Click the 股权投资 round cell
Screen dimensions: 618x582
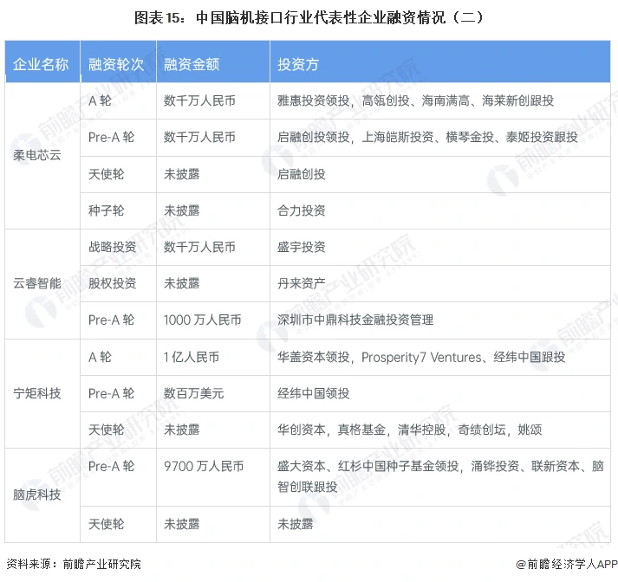(112, 283)
